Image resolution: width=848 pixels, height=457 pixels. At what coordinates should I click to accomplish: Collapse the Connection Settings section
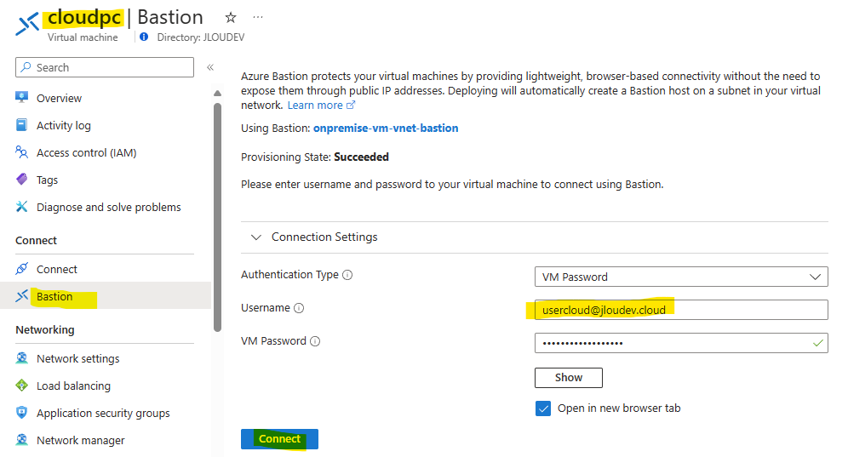tap(256, 237)
